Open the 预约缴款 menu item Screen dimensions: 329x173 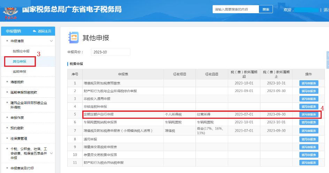[x=17, y=128]
